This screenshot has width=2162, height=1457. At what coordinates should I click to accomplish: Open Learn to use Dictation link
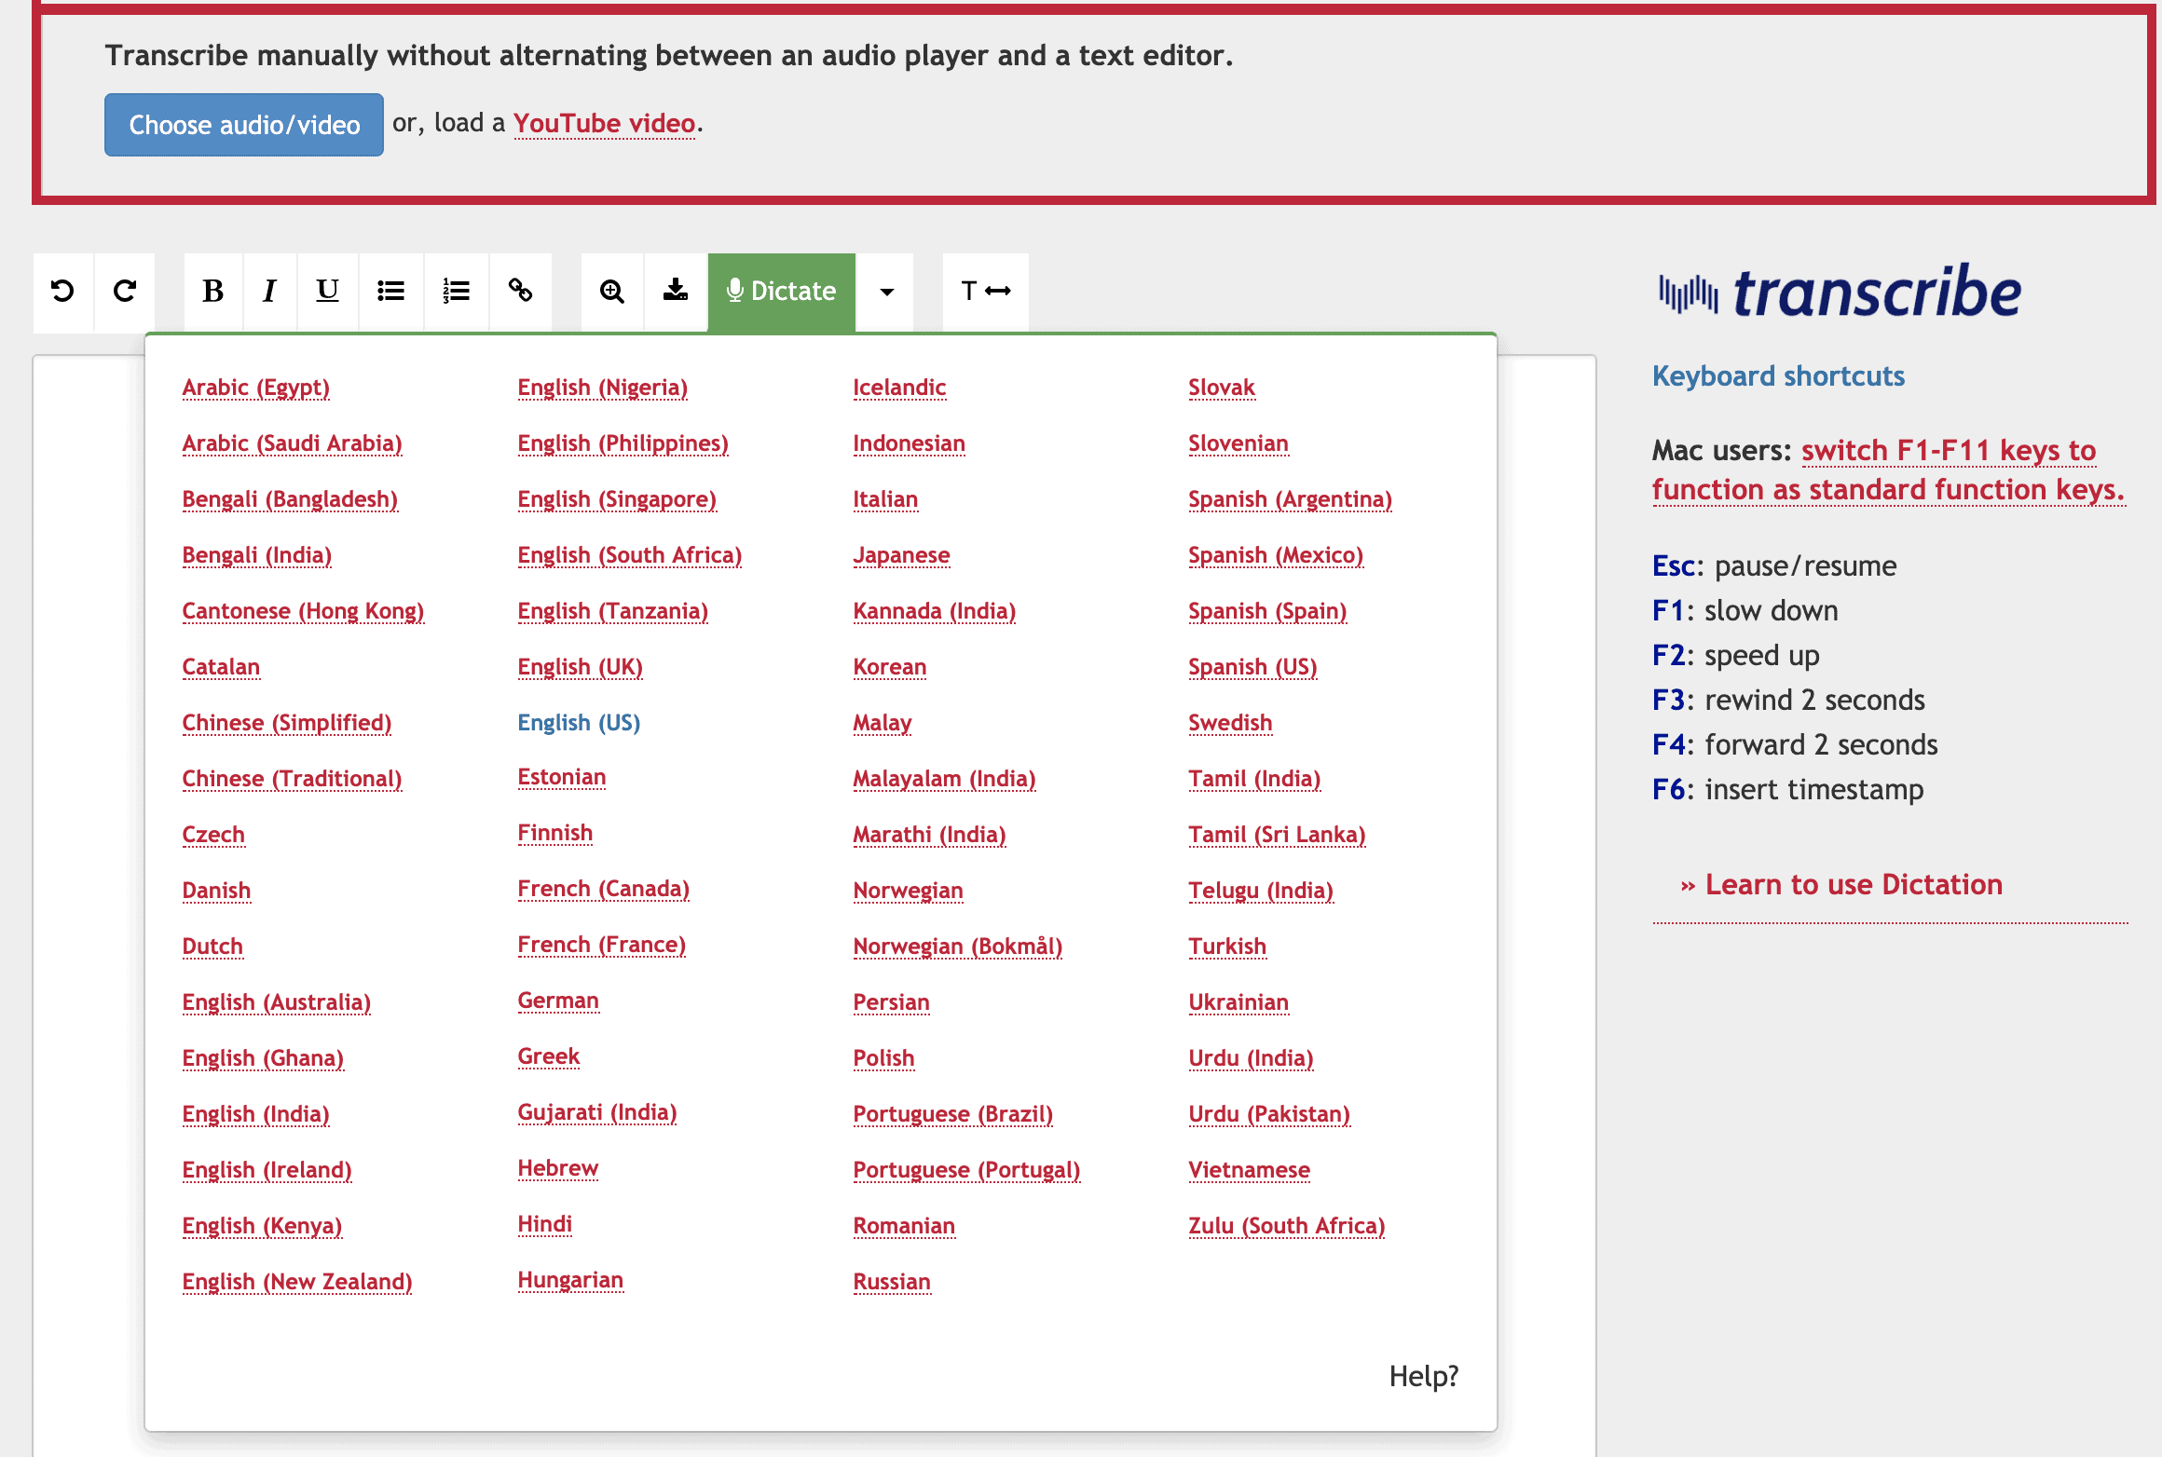[x=1853, y=884]
